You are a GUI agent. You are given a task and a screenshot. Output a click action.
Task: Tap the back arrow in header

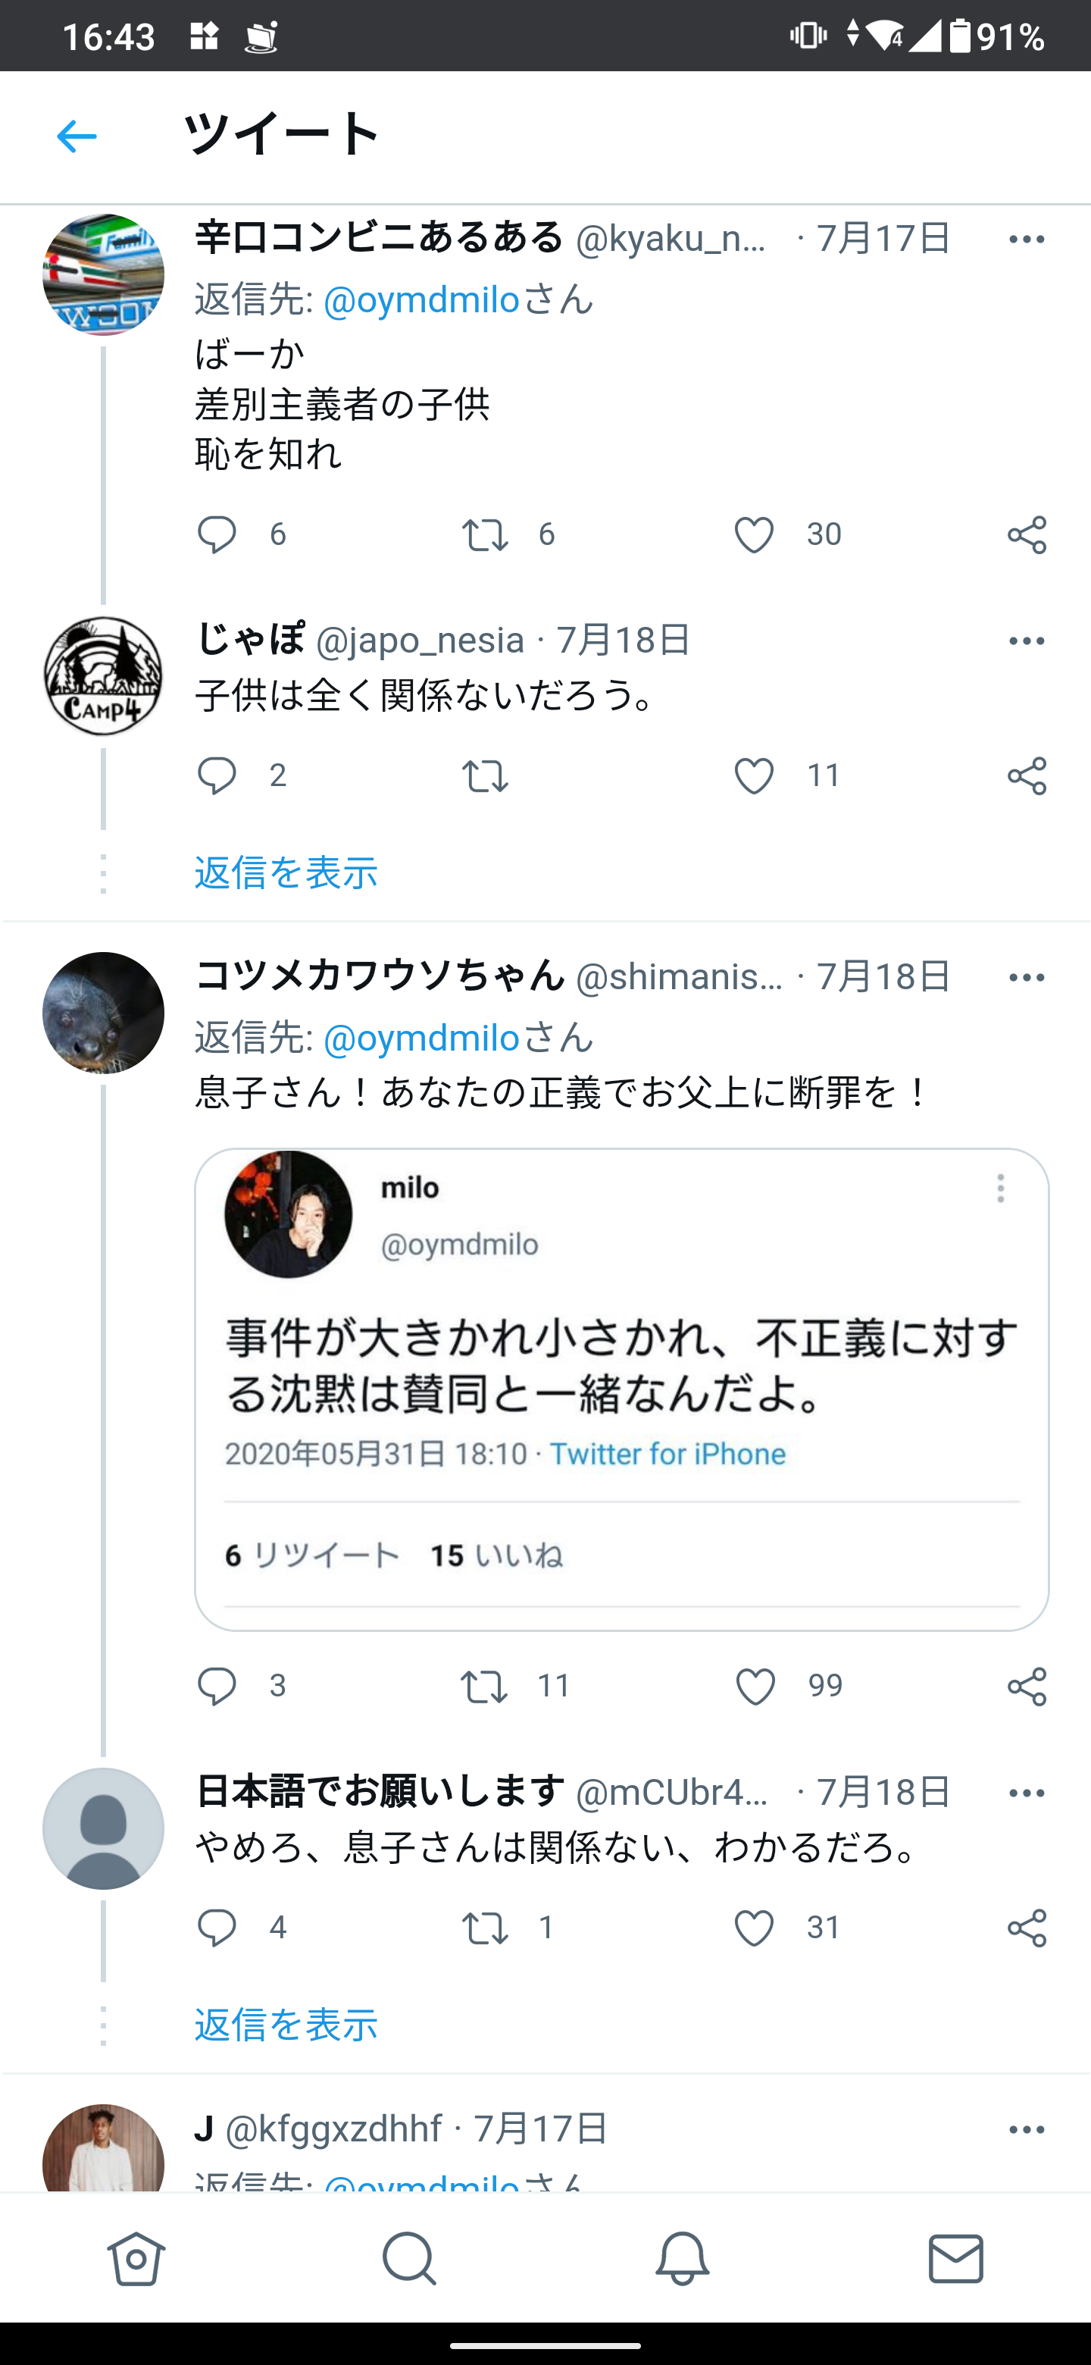[x=77, y=136]
